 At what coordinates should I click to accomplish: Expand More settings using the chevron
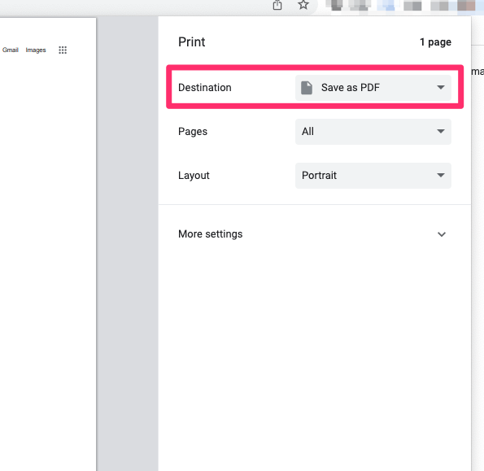coord(442,234)
